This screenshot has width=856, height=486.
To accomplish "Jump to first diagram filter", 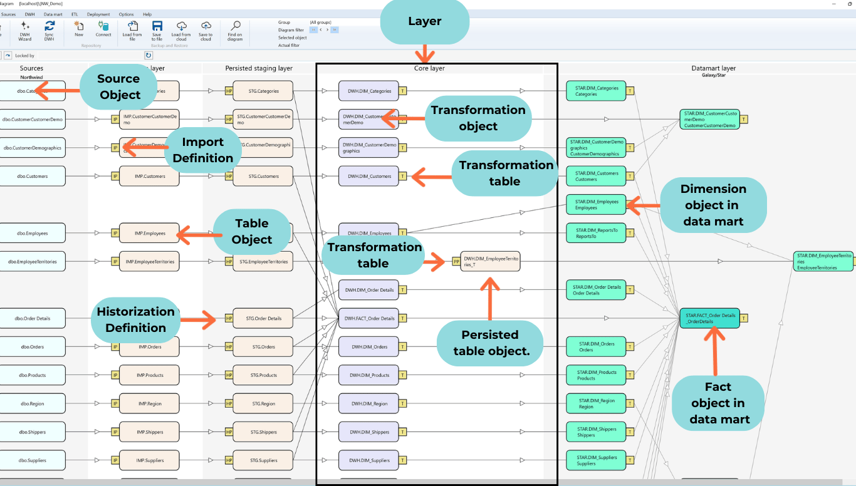I will coord(313,29).
